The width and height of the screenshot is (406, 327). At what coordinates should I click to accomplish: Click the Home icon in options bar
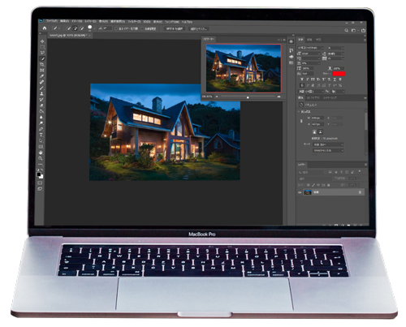click(x=45, y=28)
